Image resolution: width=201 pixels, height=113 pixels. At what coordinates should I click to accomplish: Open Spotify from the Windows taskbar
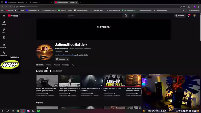point(38,111)
